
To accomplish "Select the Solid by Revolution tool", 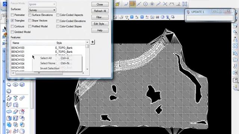I will coord(15,98).
